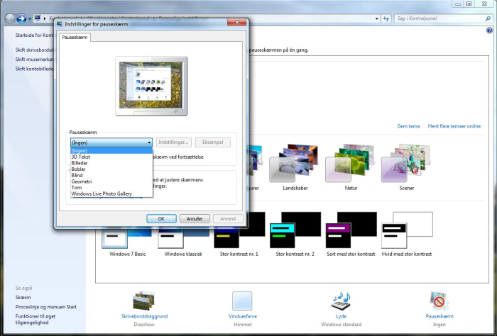This screenshot has height=336, width=497.
Task: Pick 3D Tekst in the dropdown list
Action: click(80, 157)
